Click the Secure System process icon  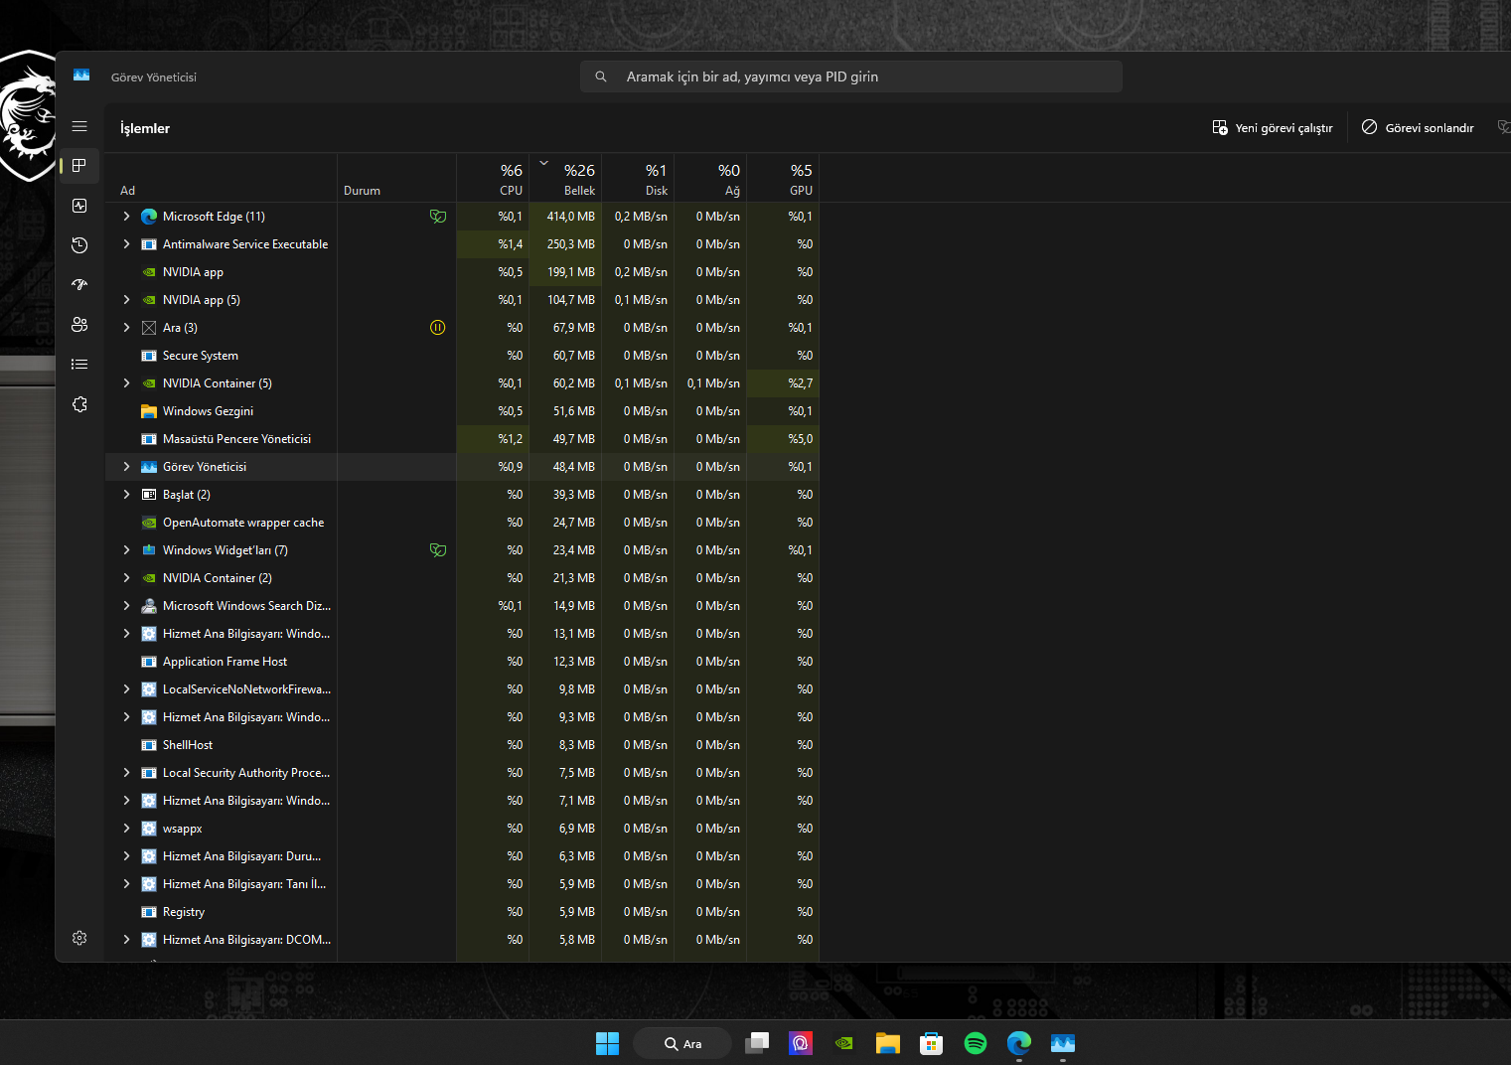(x=149, y=356)
